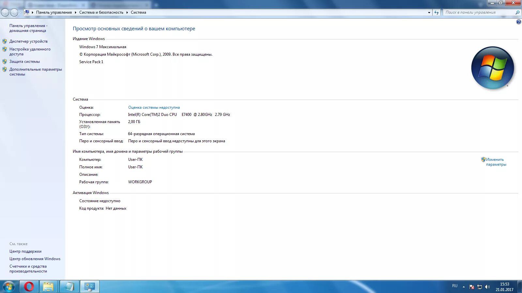
Task: Select WORKGROUP value
Action: tap(140, 182)
